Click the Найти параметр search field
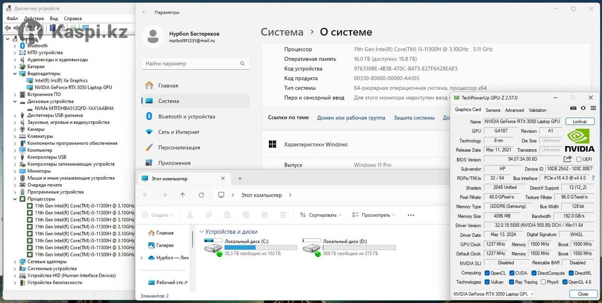 tap(196, 64)
